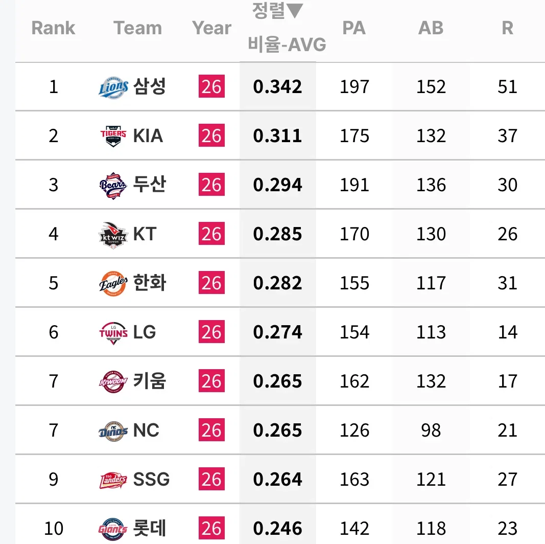Click the pink 26 year badge for KIA
This screenshot has width=545, height=544.
pos(211,135)
